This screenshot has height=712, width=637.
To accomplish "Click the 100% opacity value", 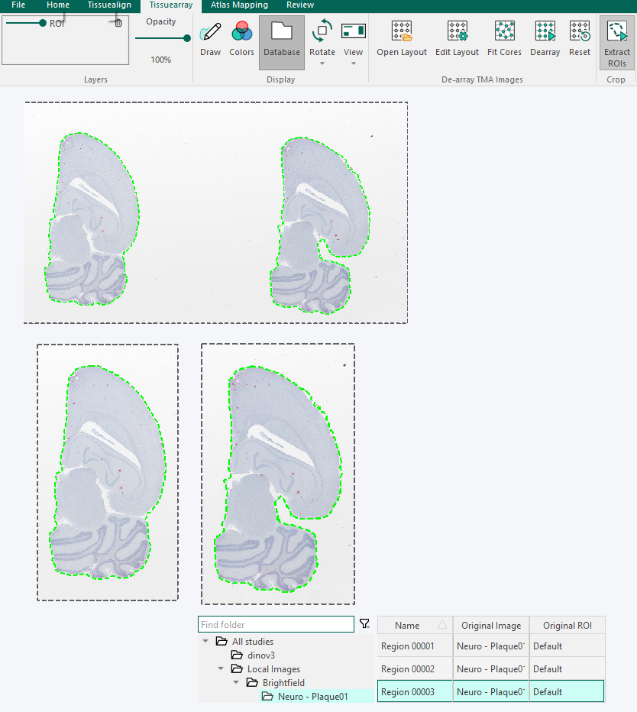I will click(x=160, y=60).
